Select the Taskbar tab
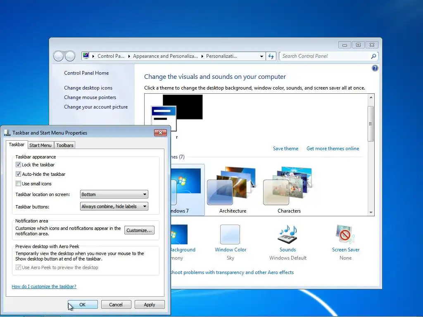Screen dimensions: 423x317 point(17,144)
